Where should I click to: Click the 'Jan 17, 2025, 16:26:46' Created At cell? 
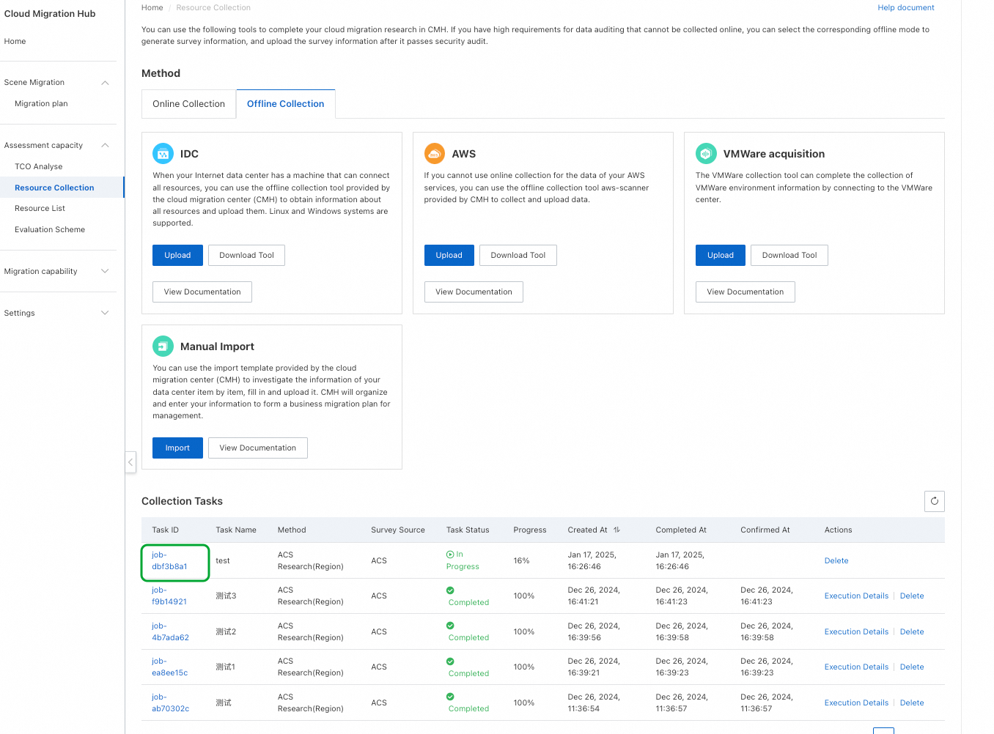click(x=592, y=561)
